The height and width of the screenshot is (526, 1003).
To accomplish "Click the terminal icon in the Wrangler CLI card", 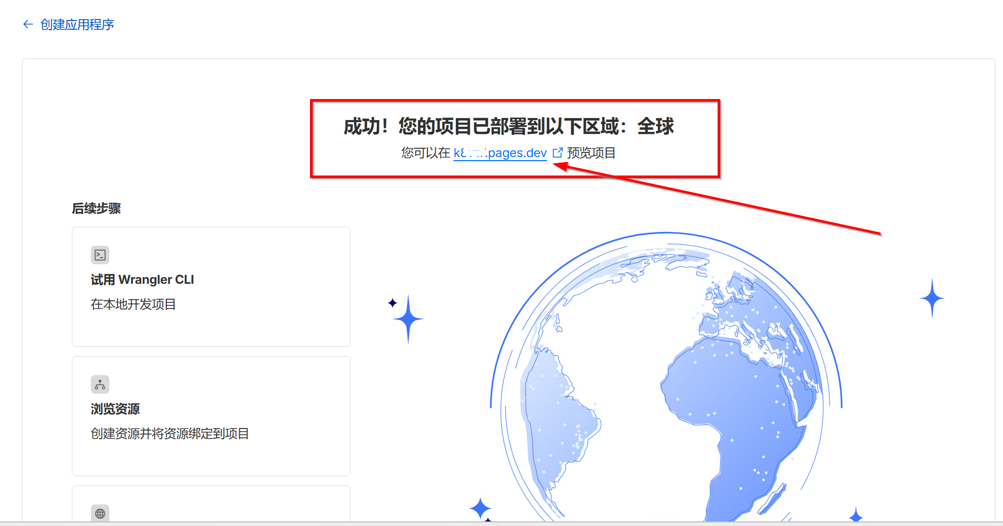I will coord(100,255).
